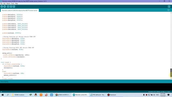Image resolution: width=172 pixels, height=97 pixels.
Task: Click the vertical scrollbar thumb
Action: pyautogui.click(x=171, y=73)
